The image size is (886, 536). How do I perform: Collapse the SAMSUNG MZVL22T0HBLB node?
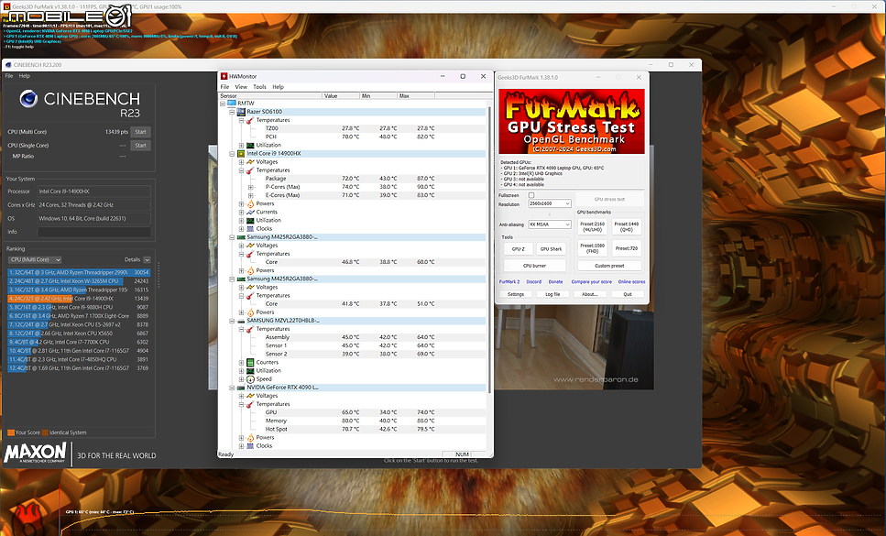[x=232, y=321]
